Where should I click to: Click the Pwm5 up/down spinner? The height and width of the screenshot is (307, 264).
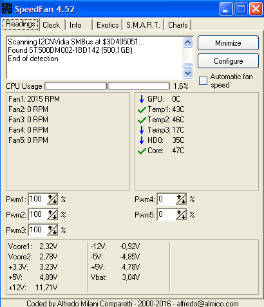click(181, 214)
